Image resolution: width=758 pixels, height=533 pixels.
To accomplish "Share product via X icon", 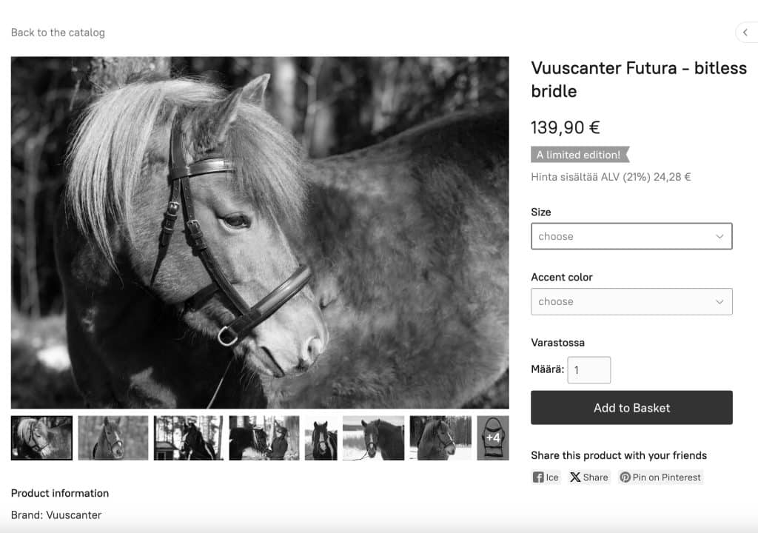I will click(x=574, y=477).
